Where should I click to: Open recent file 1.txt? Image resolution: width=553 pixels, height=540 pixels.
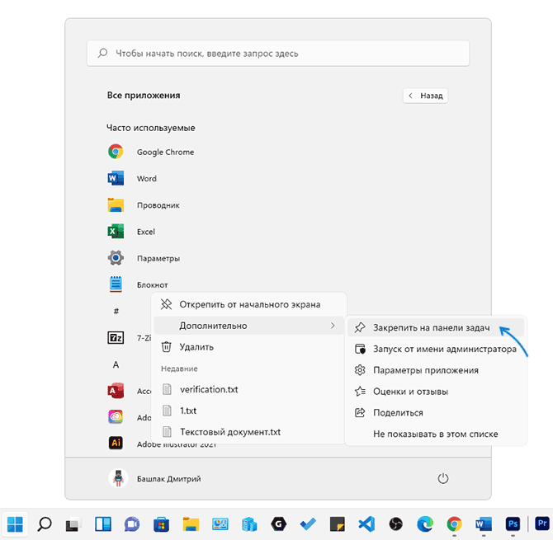[x=249, y=411]
